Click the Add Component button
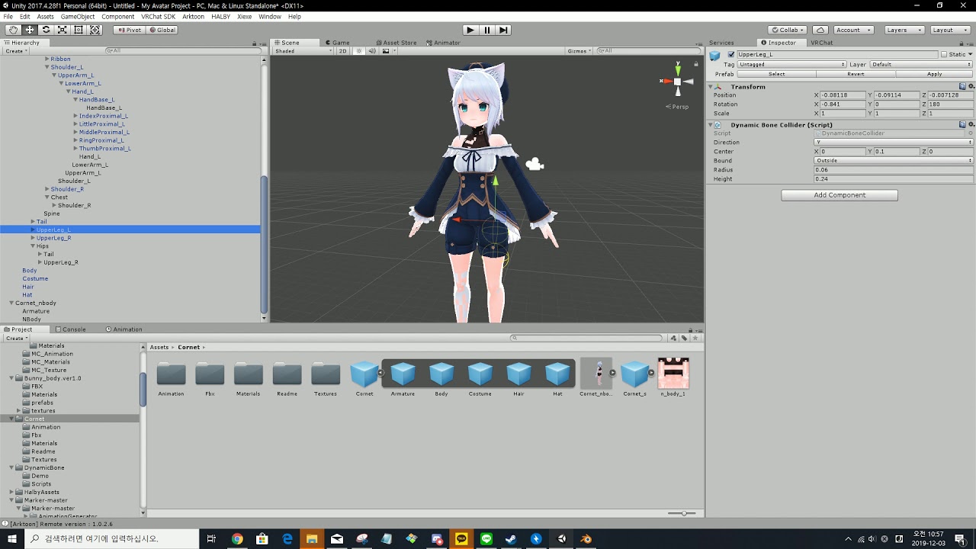The width and height of the screenshot is (976, 549). click(840, 195)
